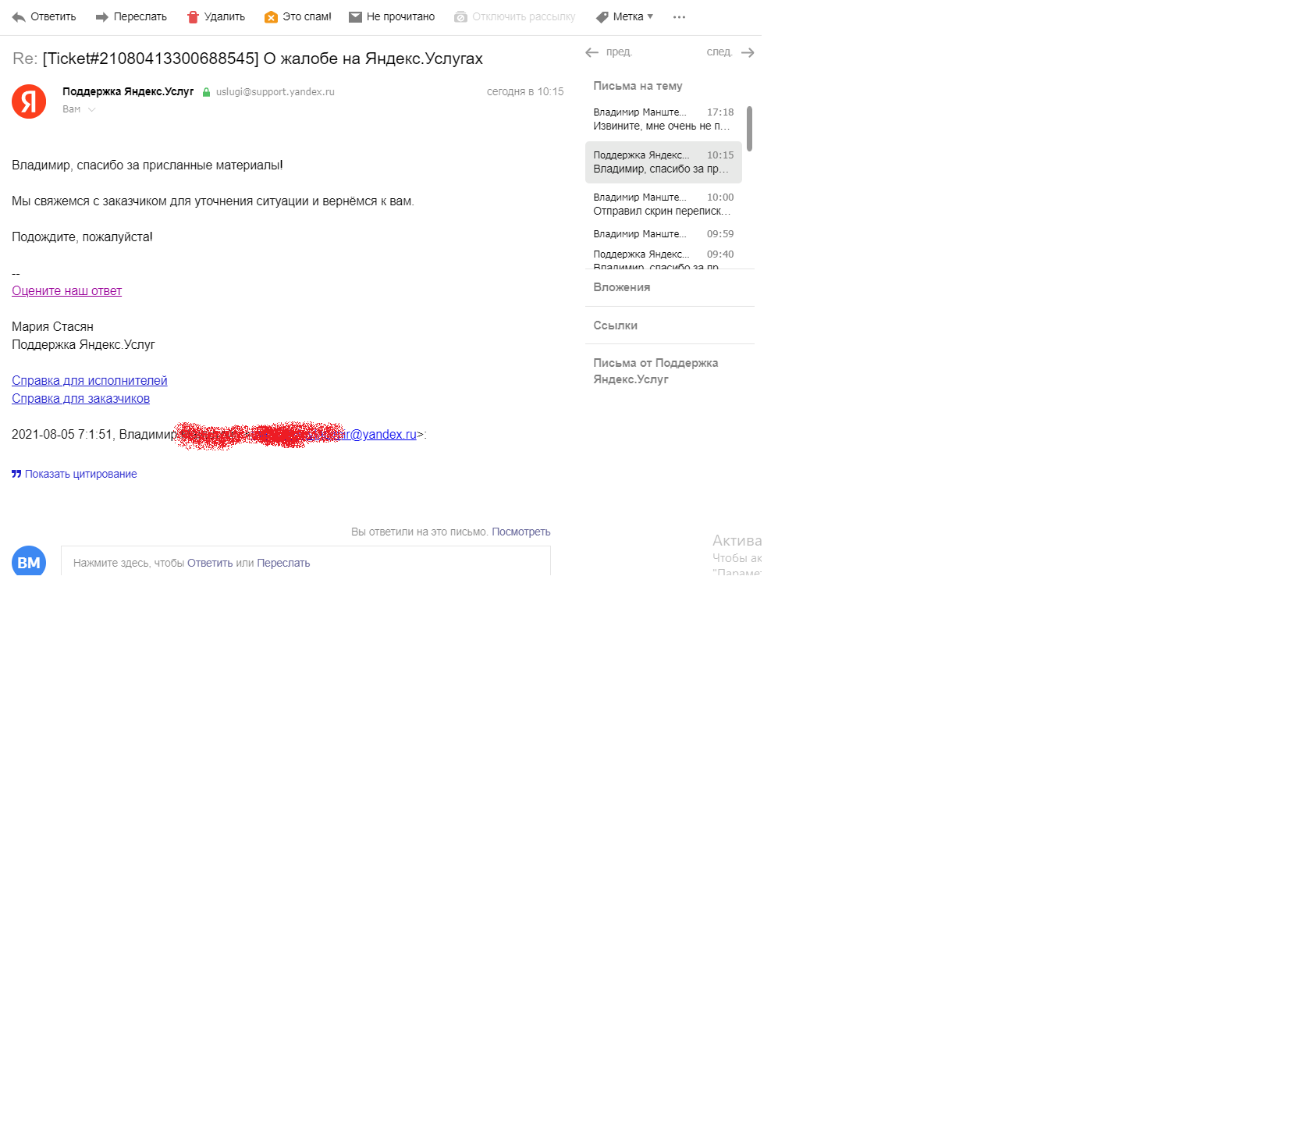Open Справка для заказчиков link
Image resolution: width=1311 pixels, height=1124 pixels.
[x=80, y=398]
